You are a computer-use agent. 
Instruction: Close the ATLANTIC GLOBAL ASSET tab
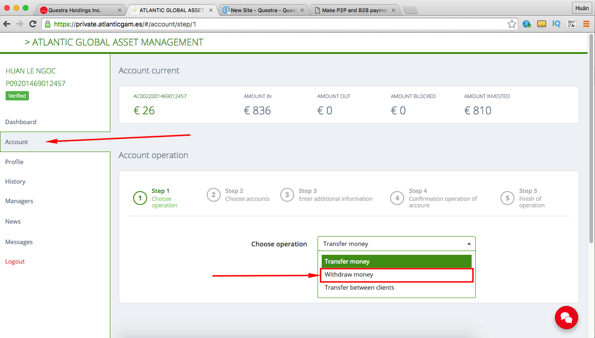[210, 10]
